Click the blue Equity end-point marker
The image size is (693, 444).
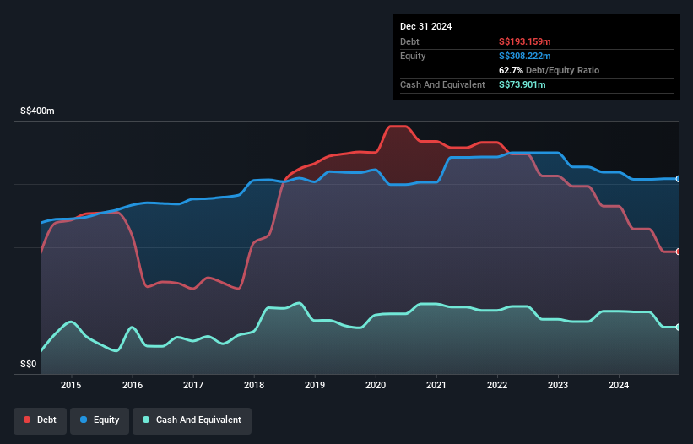pyautogui.click(x=679, y=179)
